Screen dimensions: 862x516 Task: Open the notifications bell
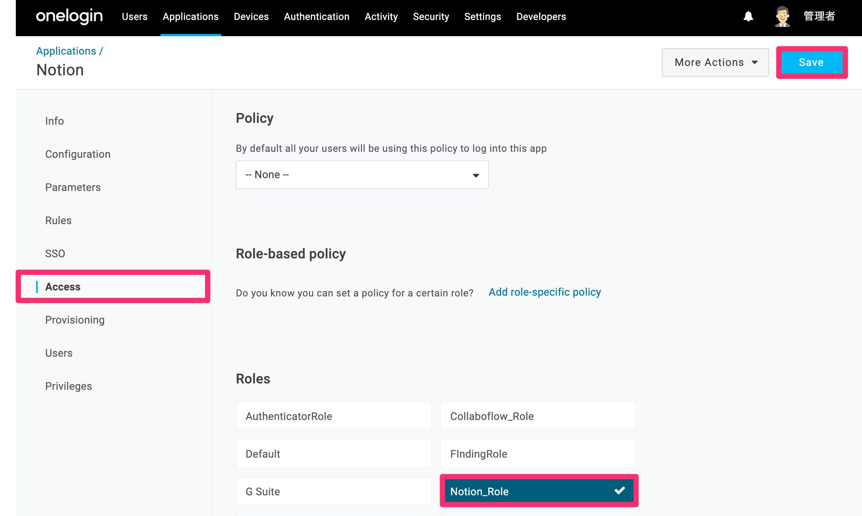pos(748,17)
